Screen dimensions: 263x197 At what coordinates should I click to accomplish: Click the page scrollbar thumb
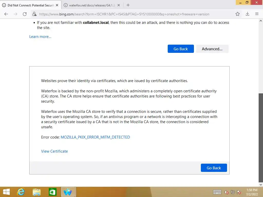[261, 137]
